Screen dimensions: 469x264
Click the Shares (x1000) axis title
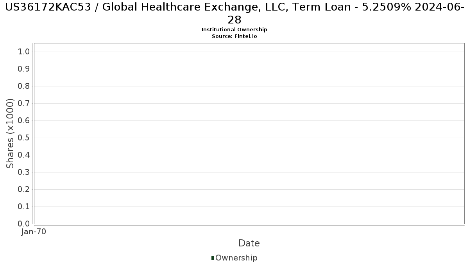[x=10, y=134]
